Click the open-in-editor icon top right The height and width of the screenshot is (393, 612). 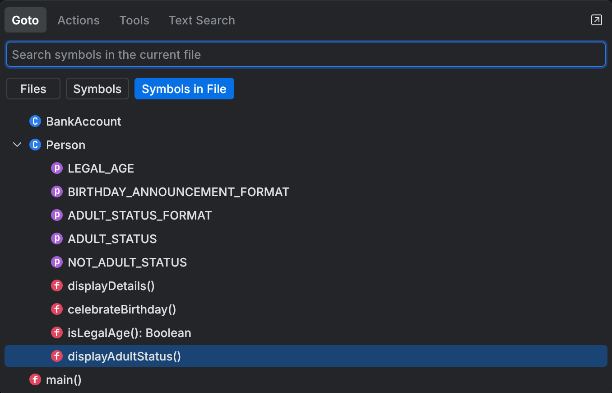click(596, 20)
